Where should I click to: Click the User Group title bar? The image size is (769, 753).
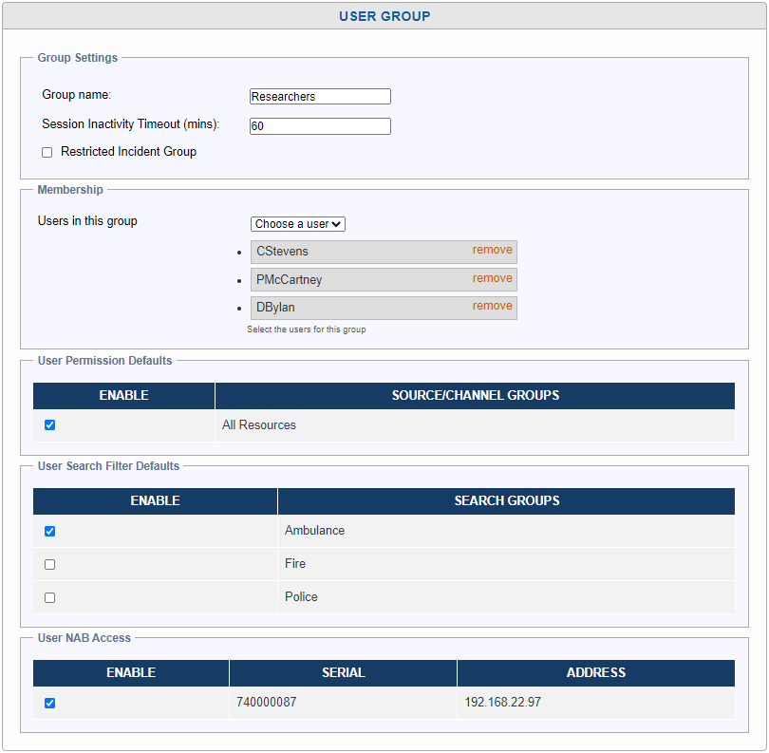(384, 16)
